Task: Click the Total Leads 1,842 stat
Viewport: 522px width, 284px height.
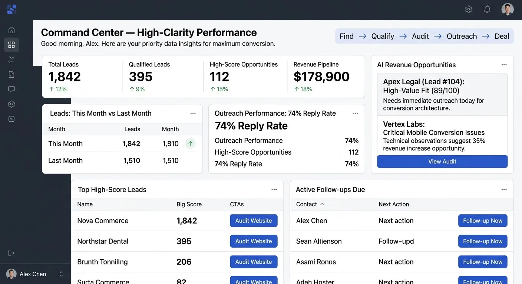Action: click(x=65, y=77)
